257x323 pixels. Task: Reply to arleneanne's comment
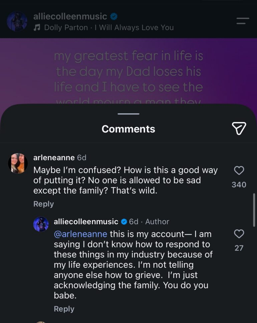[43, 204]
